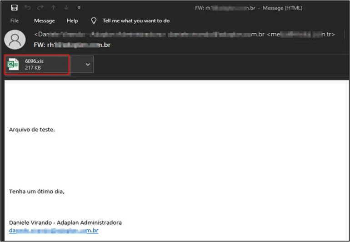Click the lightbulb Tell me icon
Image resolution: width=350 pixels, height=242 pixels.
(94, 21)
